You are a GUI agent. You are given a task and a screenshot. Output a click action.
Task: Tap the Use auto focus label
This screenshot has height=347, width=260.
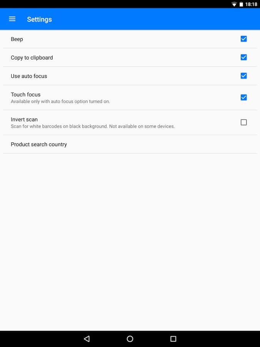(x=29, y=76)
